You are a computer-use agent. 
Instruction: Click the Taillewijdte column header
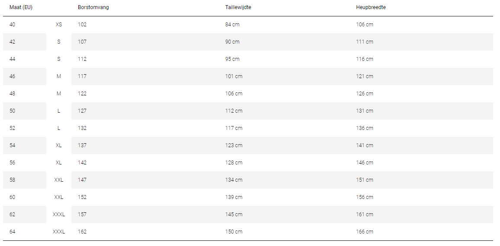click(238, 7)
